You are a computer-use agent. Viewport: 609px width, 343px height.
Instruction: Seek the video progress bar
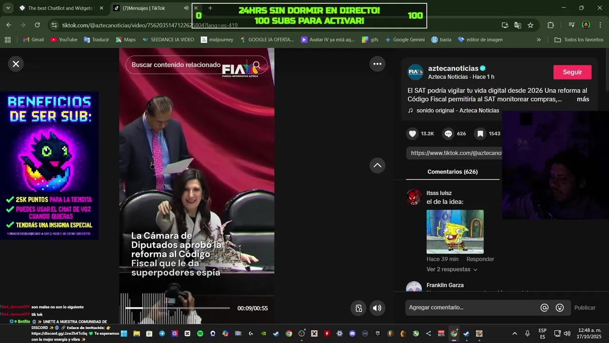(177, 308)
